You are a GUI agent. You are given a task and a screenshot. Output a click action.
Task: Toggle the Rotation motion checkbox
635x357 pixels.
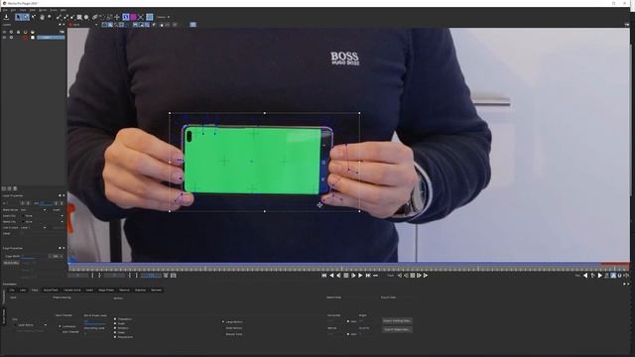(115, 328)
